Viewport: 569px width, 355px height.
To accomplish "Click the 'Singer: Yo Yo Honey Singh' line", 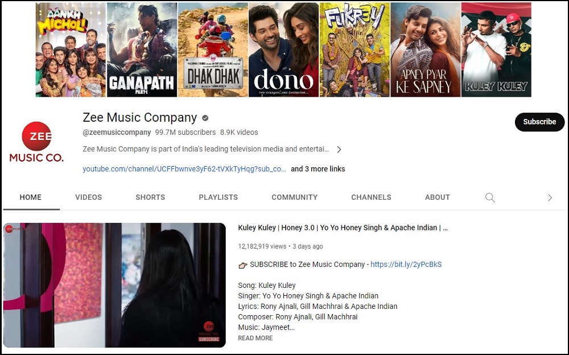I will [308, 296].
